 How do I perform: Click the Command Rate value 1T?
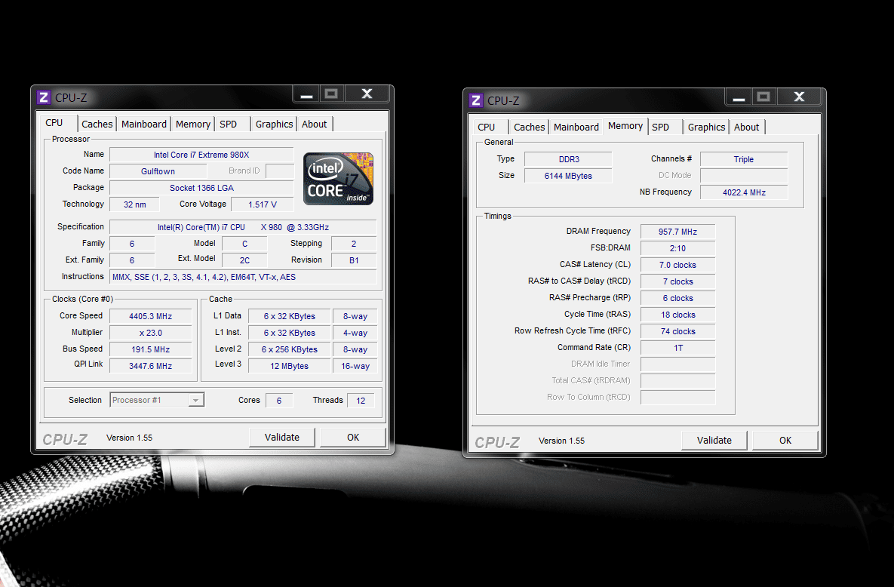click(x=677, y=347)
